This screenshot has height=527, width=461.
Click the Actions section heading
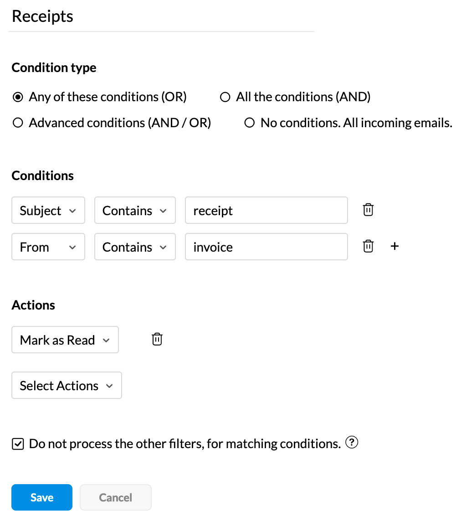click(33, 305)
